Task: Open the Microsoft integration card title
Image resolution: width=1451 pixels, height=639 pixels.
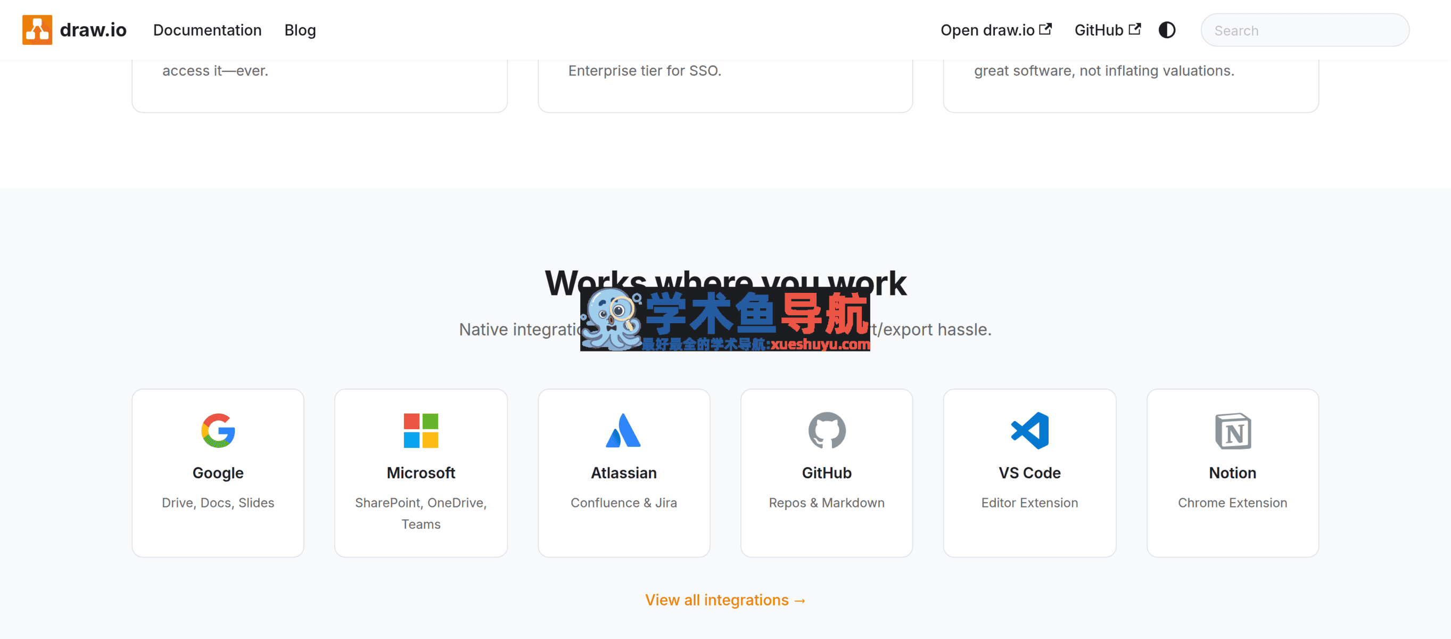Action: click(421, 473)
